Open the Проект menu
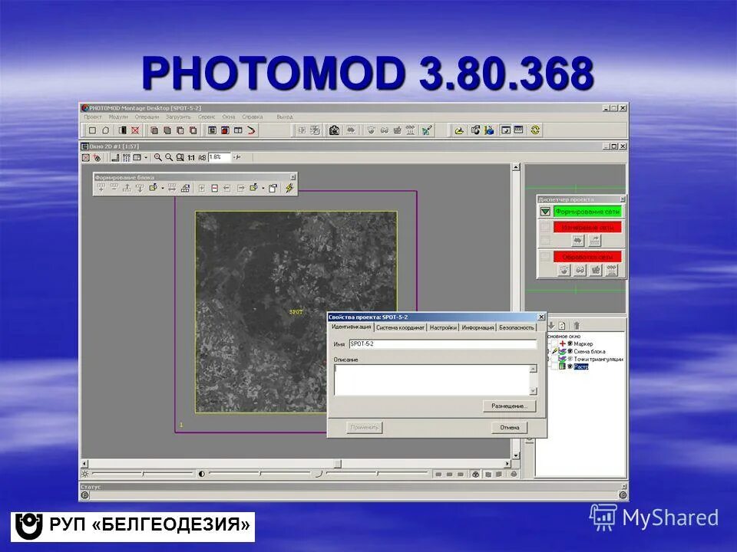 (93, 117)
